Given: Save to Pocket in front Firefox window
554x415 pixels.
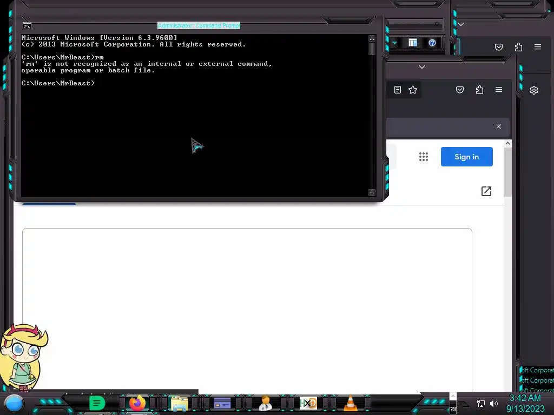Looking at the screenshot, I should [x=460, y=90].
